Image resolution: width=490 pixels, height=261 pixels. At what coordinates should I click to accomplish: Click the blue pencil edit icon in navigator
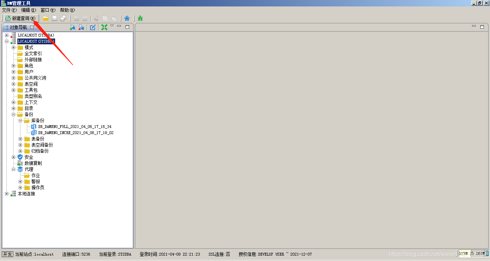point(93,27)
